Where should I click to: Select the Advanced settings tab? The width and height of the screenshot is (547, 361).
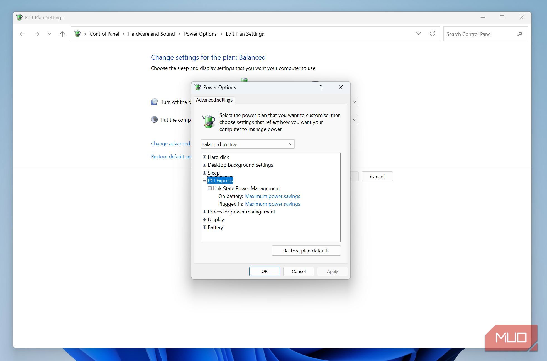[x=214, y=100]
